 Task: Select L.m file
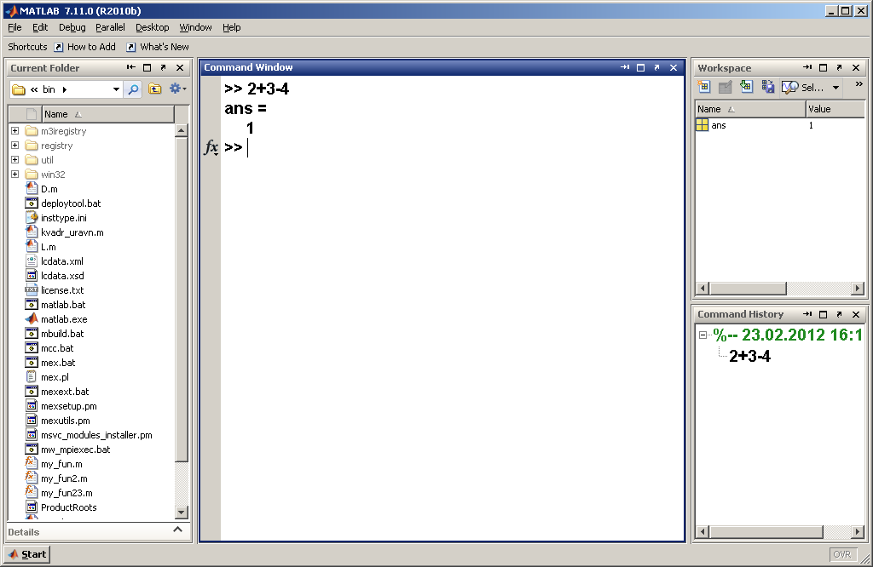coord(48,247)
